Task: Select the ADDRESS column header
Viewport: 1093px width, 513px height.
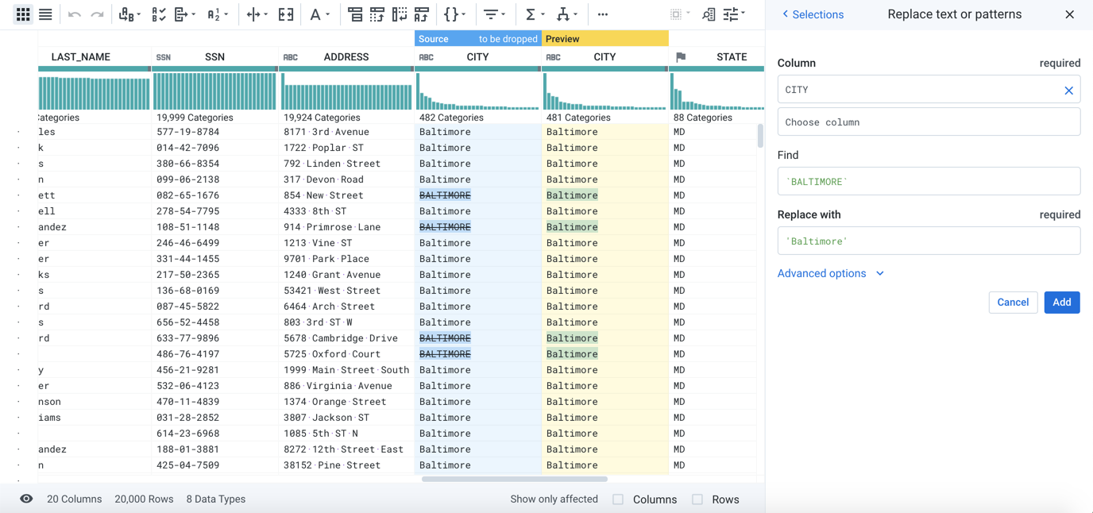Action: click(x=346, y=57)
